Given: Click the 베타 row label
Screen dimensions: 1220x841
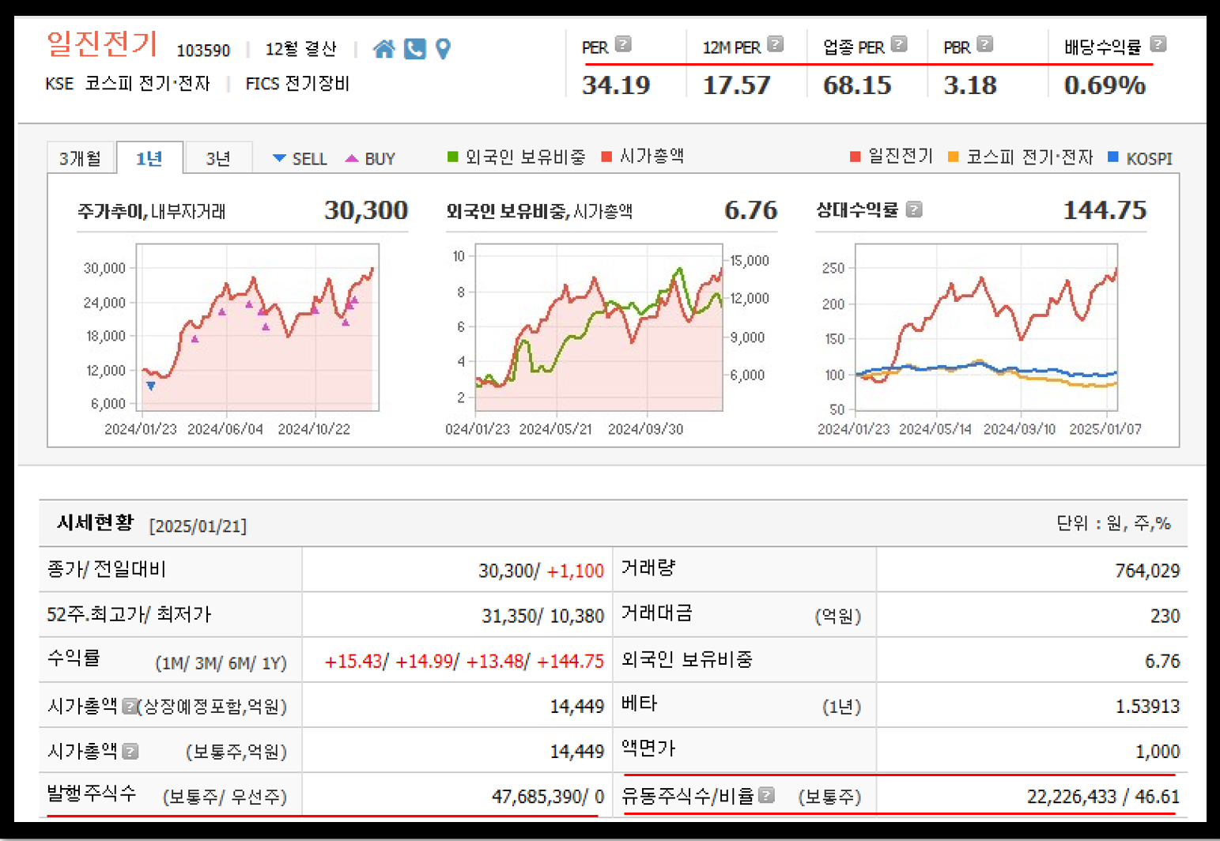Looking at the screenshot, I should point(640,703).
